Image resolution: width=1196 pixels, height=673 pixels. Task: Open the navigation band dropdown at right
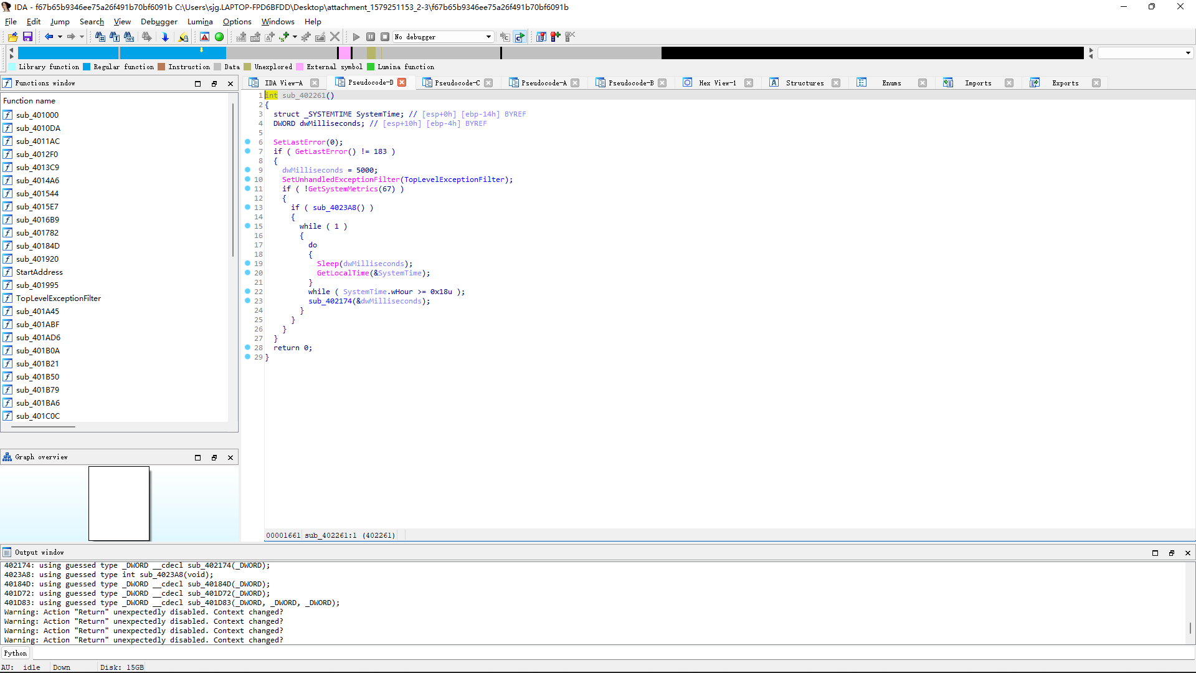click(x=1188, y=53)
